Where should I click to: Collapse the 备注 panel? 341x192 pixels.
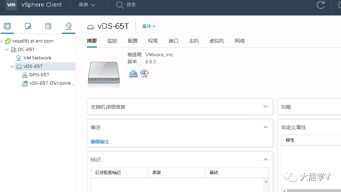pyautogui.click(x=266, y=127)
